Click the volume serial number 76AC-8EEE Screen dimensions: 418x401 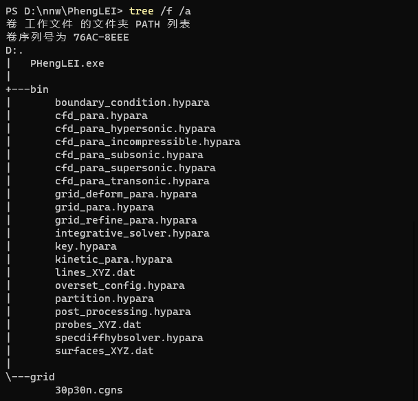[101, 37]
